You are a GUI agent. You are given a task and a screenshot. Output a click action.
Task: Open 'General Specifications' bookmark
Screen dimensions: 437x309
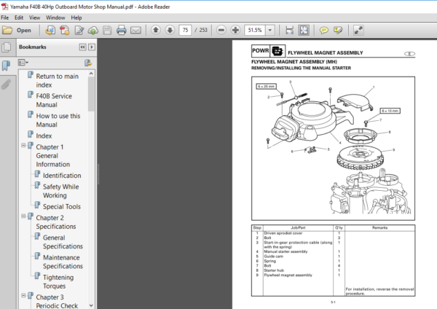pyautogui.click(x=63, y=242)
